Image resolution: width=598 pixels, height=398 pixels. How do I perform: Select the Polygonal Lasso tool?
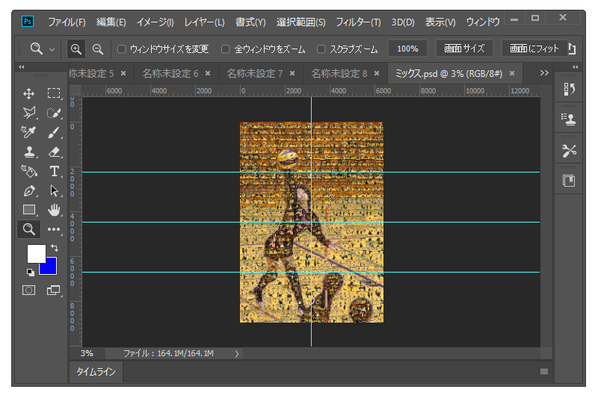click(x=29, y=113)
